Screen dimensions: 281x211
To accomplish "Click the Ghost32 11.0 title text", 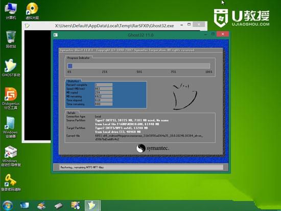I will tap(140, 35).
